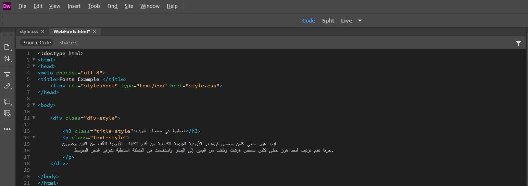Click the rel="stylesheet" attribute
The width and height of the screenshot is (528, 186).
coord(93,86)
